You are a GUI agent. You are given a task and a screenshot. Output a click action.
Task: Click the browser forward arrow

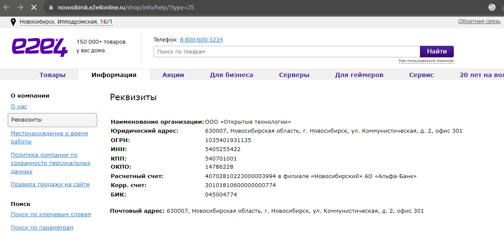(20, 8)
